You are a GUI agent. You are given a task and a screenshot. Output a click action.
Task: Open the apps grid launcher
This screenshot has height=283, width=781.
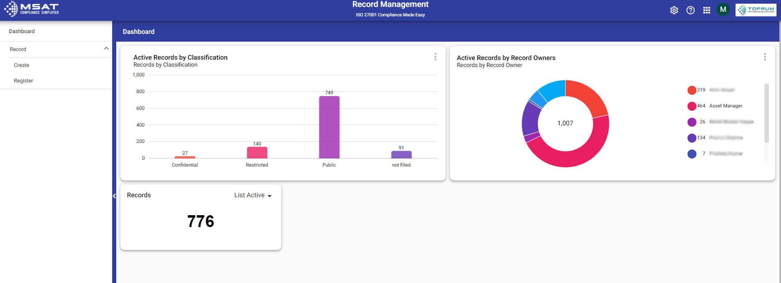[707, 10]
